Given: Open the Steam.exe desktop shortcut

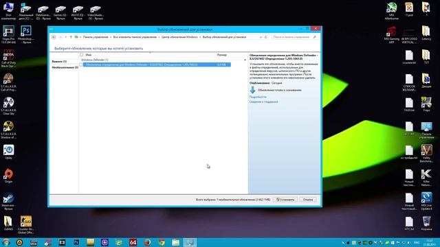Looking at the screenshot, I should point(8,201).
